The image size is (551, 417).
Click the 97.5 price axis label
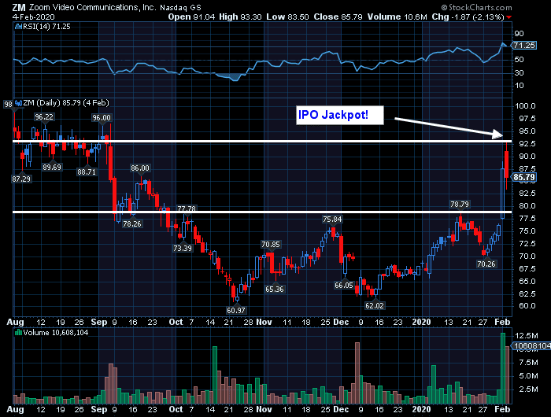pyautogui.click(x=527, y=119)
